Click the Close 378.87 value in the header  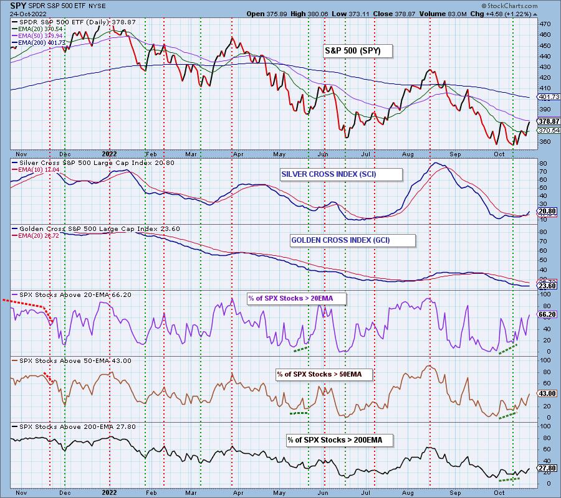click(394, 14)
